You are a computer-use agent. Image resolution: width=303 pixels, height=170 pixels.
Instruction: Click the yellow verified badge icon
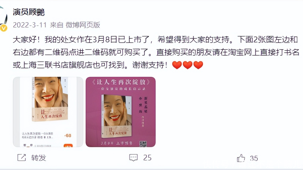4,28
